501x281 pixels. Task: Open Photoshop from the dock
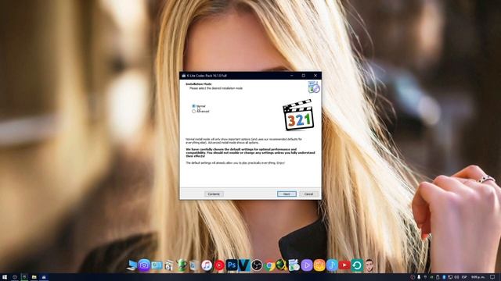232,265
